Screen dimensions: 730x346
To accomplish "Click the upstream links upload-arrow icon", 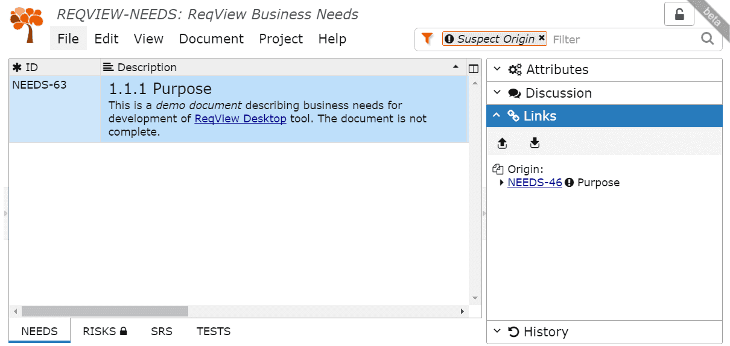I will 502,143.
